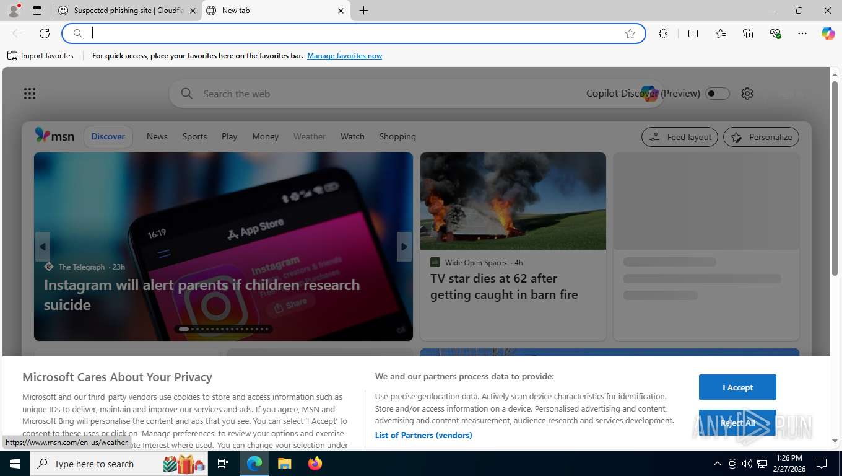Close the New tab tab
Screen dimensions: 842x476
coord(341,11)
